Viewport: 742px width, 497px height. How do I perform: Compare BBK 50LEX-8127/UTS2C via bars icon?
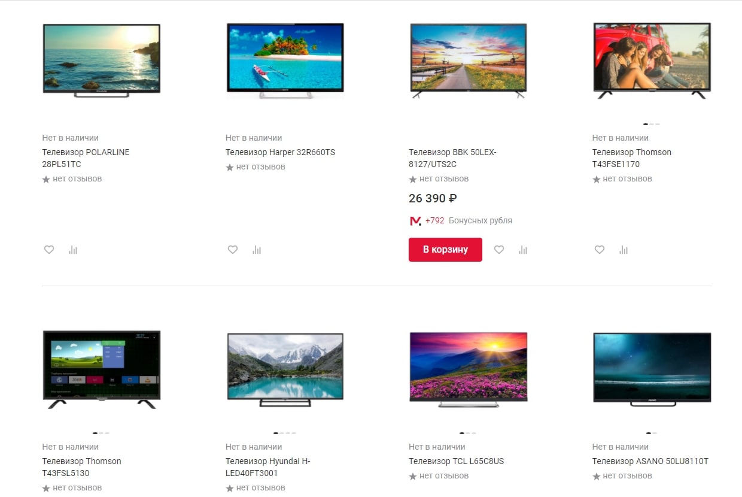[523, 250]
